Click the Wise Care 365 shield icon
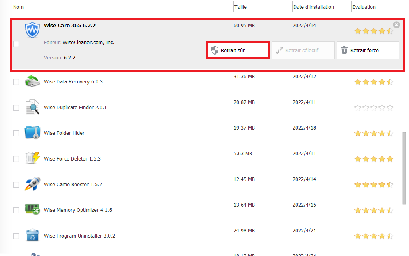The image size is (409, 256). (33, 30)
